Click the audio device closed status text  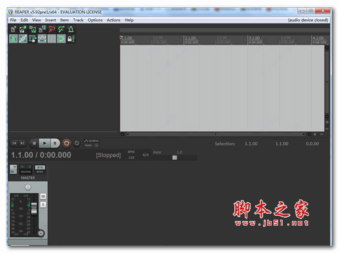click(308, 20)
